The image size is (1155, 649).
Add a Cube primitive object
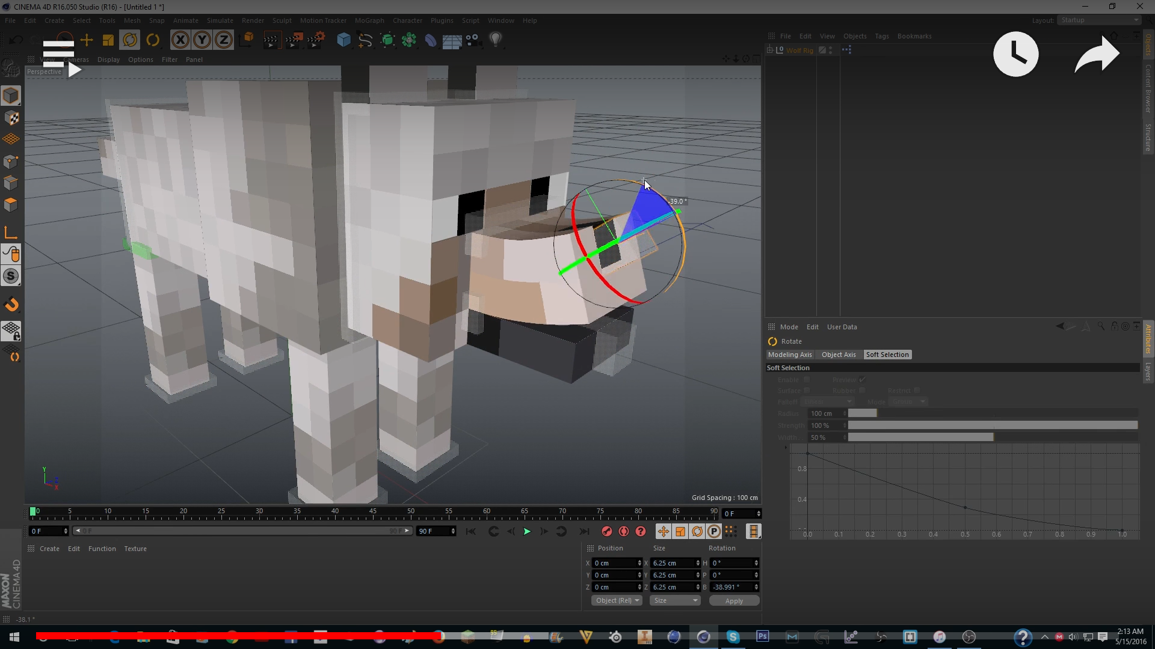click(x=343, y=40)
